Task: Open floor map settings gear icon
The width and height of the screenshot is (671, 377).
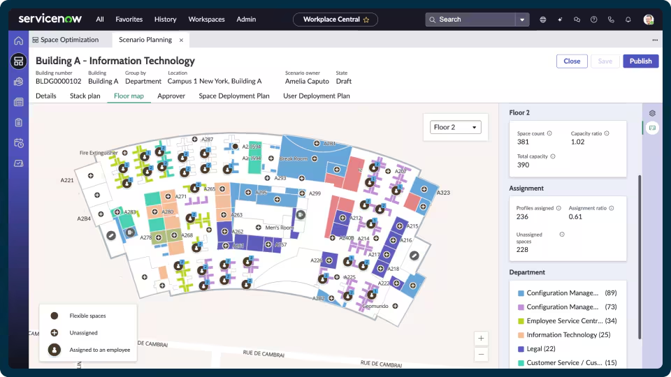Action: (652, 113)
